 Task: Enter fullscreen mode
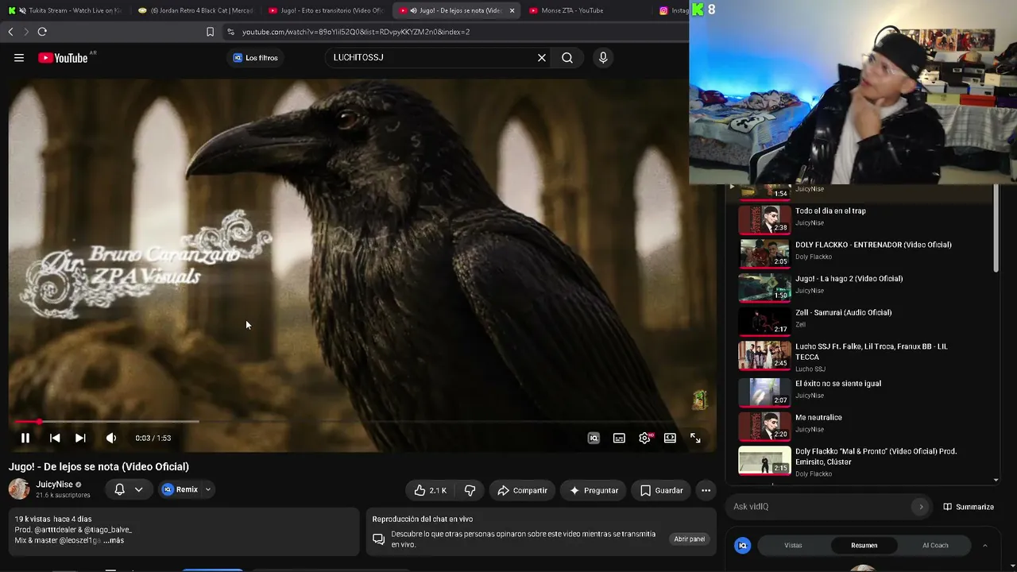tap(695, 438)
